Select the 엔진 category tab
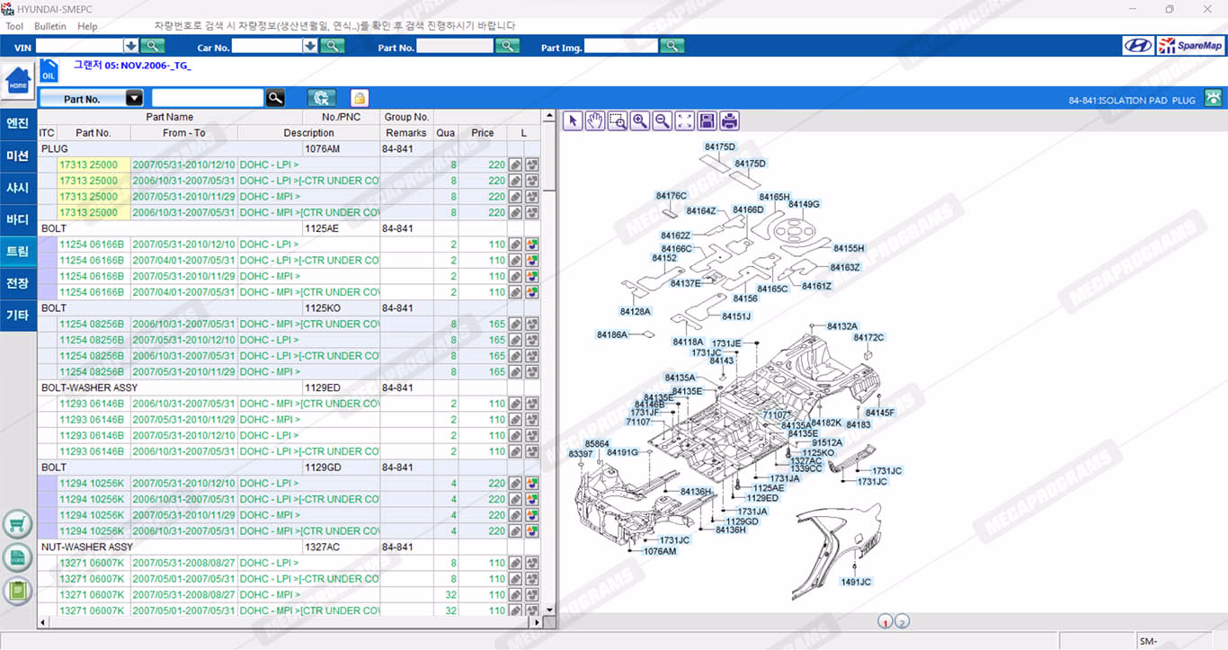 click(x=18, y=124)
